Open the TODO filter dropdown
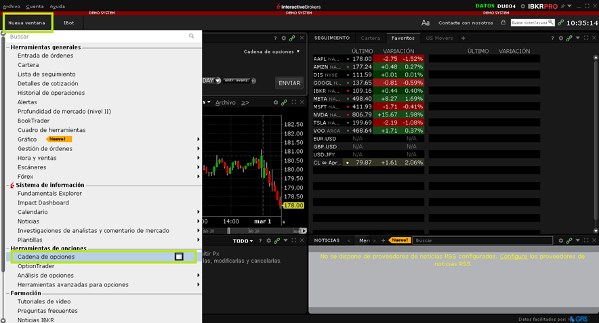This screenshot has width=599, height=323. pyautogui.click(x=242, y=240)
